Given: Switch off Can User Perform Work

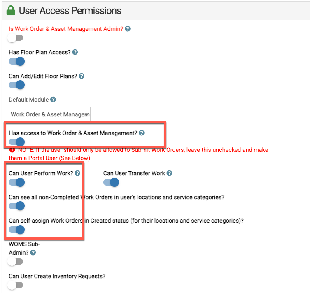Looking at the screenshot, I should pyautogui.click(x=16, y=182).
